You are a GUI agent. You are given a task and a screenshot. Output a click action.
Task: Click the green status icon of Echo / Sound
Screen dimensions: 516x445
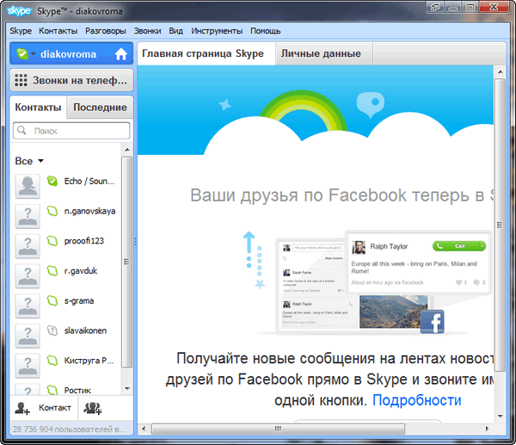click(x=52, y=181)
